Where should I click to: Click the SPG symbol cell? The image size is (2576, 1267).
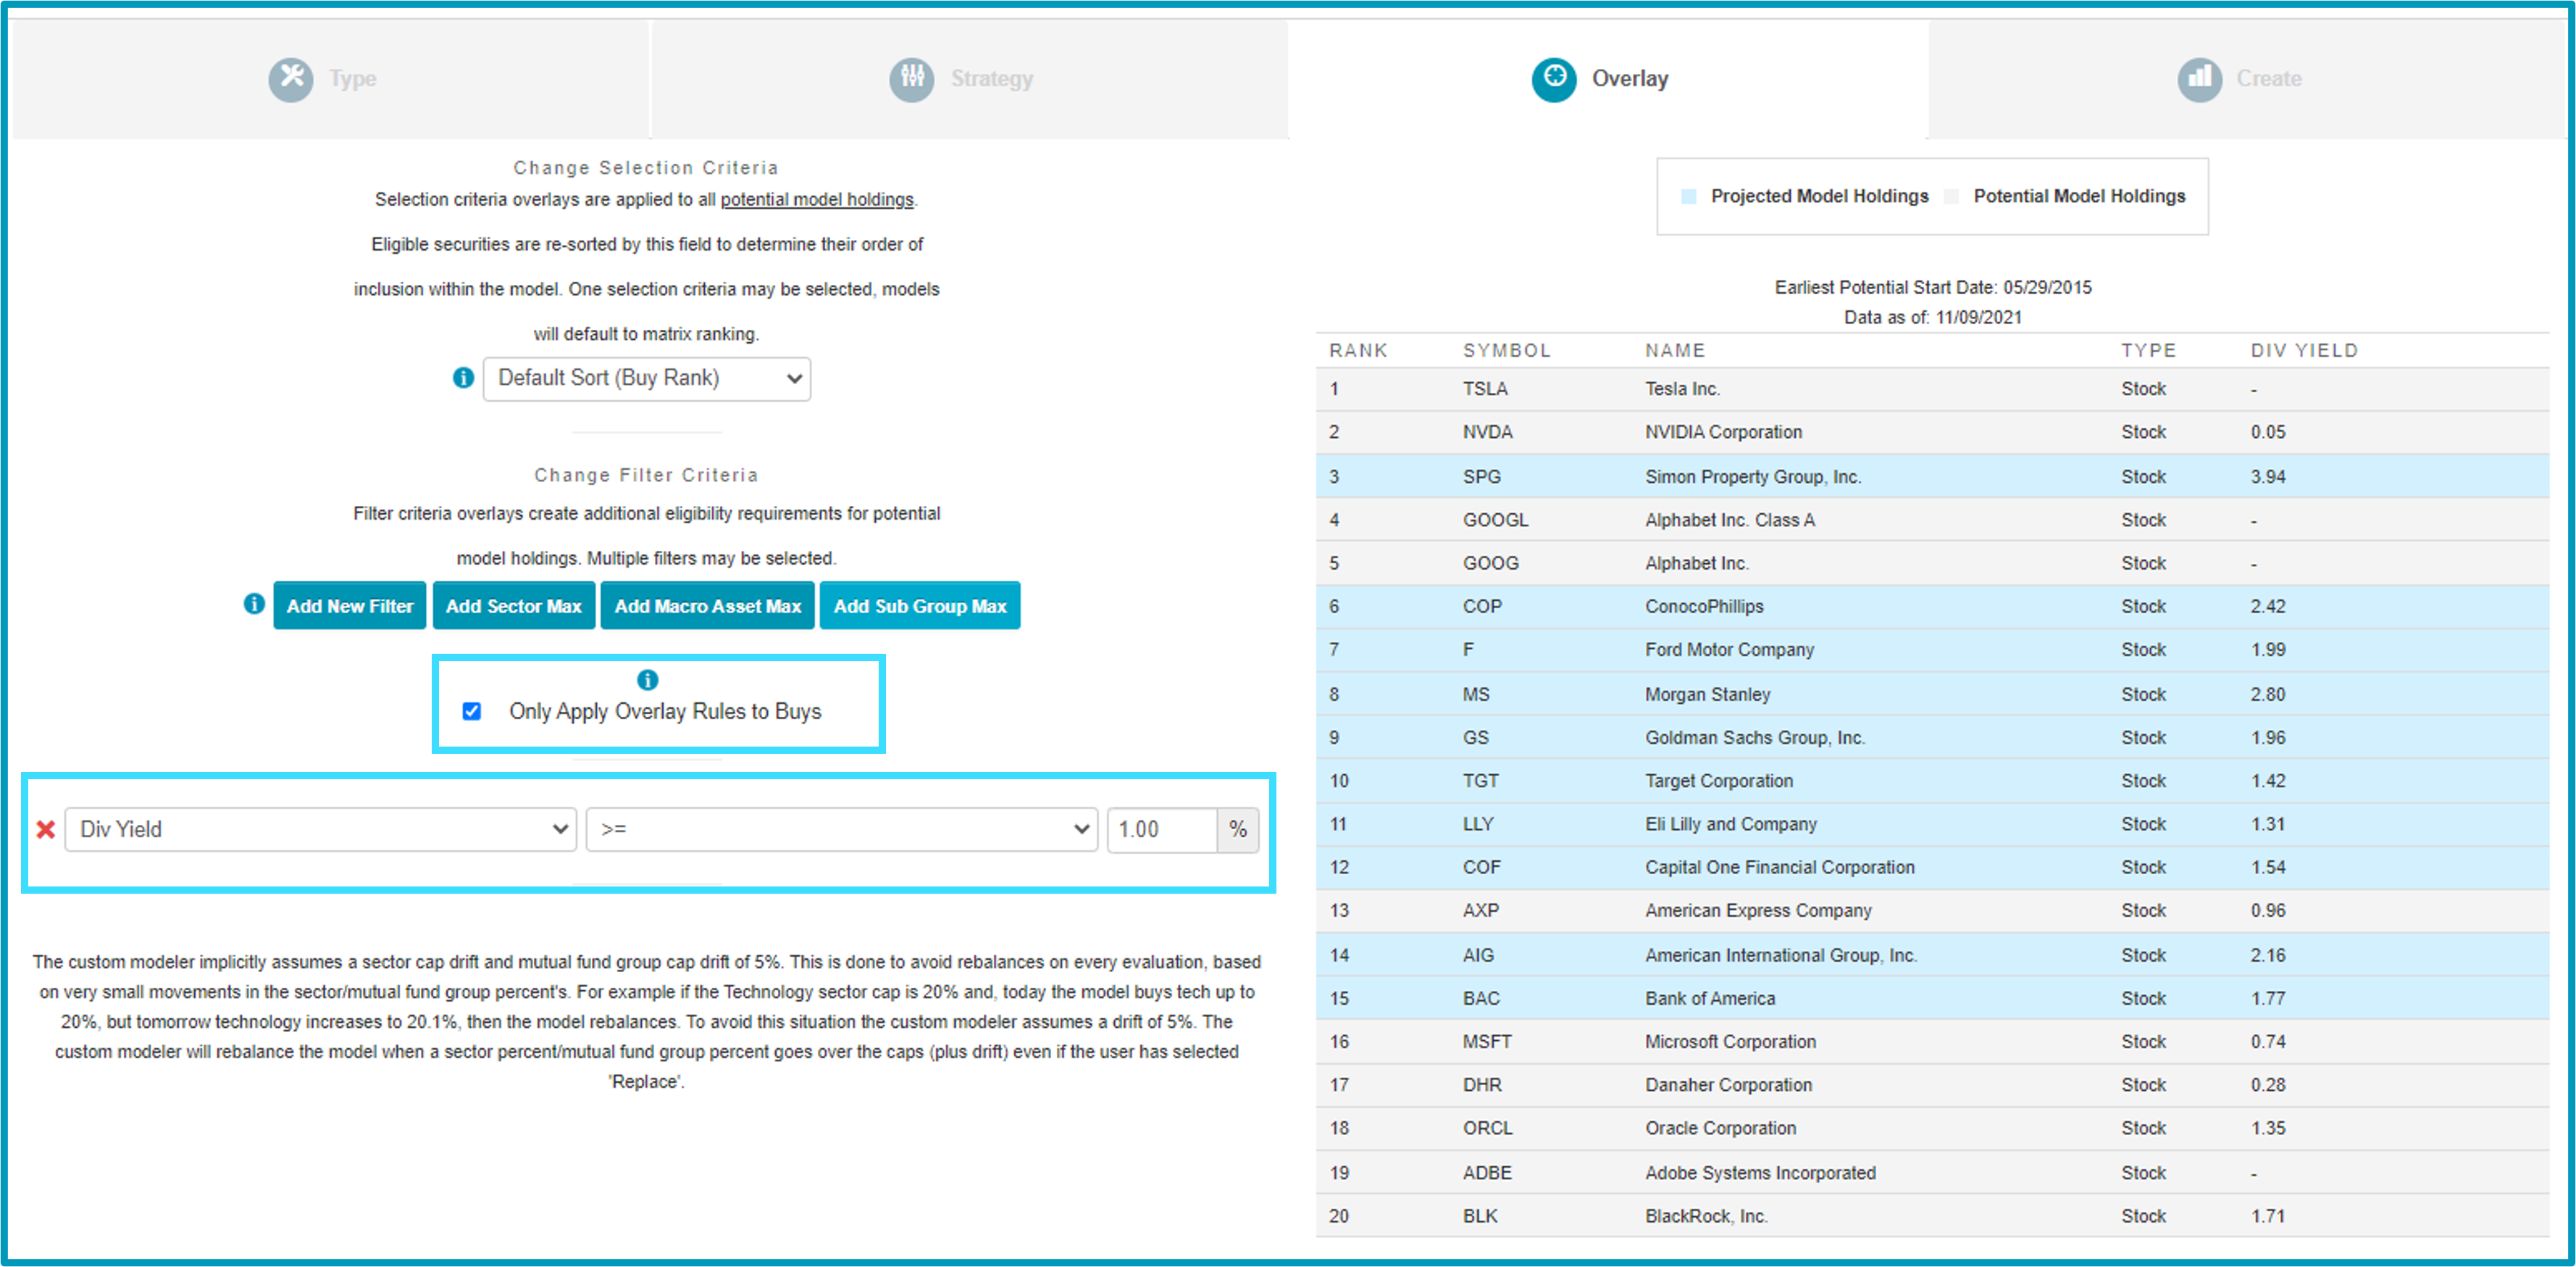pyautogui.click(x=1482, y=476)
